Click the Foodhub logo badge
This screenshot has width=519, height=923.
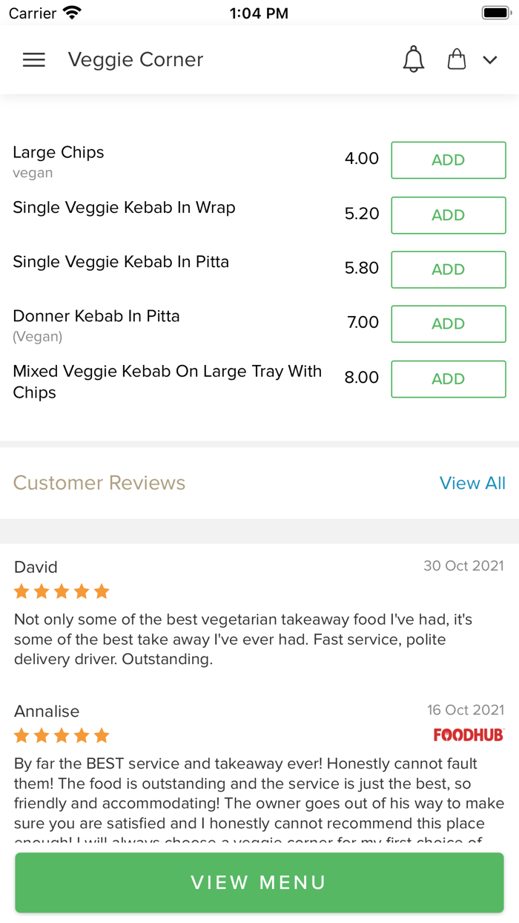point(469,735)
